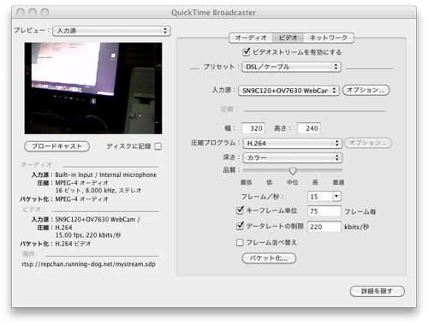Image resolution: width=428 pixels, height=325 pixels.
Task: Click the 中位 quality label
Action: tap(293, 182)
